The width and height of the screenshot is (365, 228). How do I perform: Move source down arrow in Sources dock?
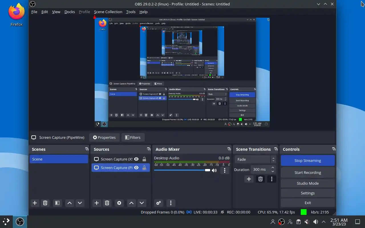(x=142, y=203)
